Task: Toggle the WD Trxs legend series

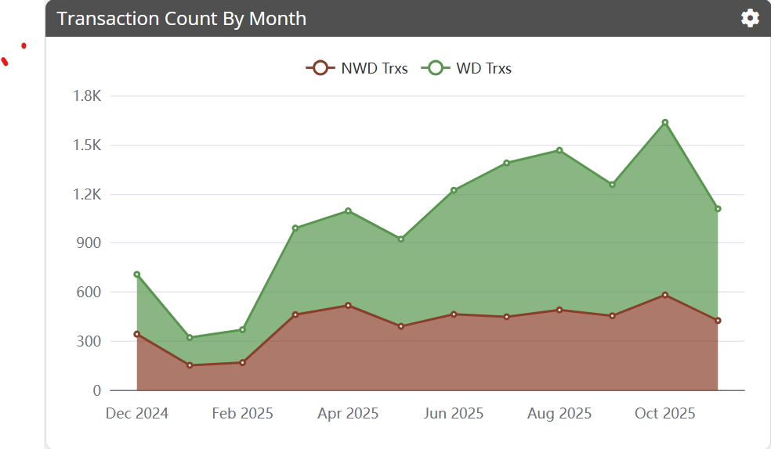Action: 466,68
